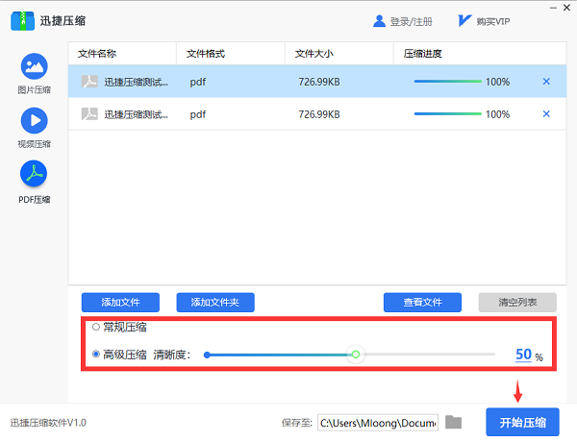Click the 查看文件 button

[422, 303]
